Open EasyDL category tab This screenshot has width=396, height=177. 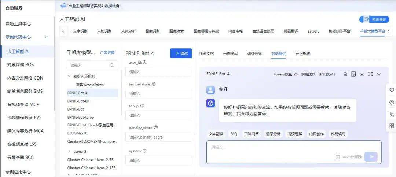click(x=313, y=31)
